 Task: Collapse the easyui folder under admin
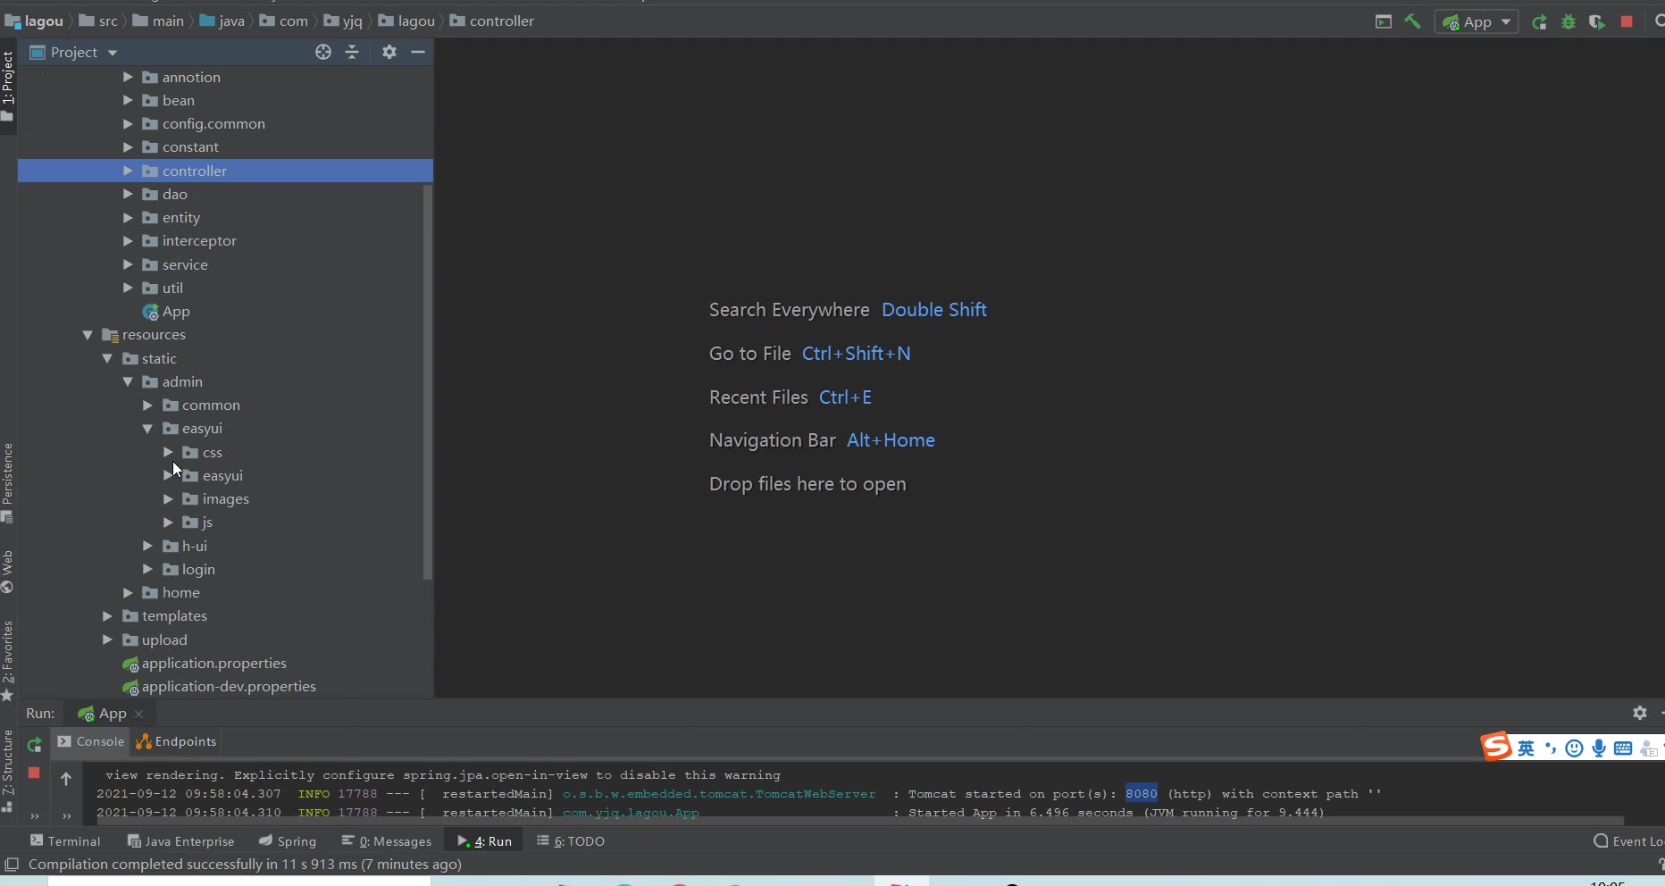(147, 429)
